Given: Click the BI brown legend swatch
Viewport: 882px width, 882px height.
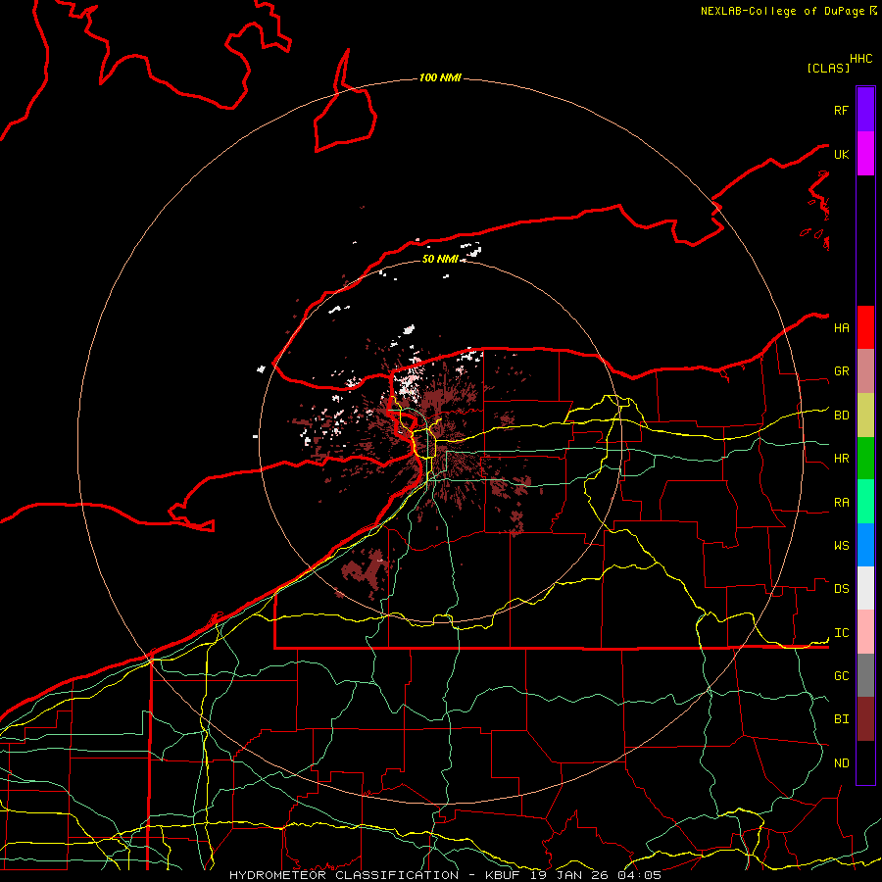Looking at the screenshot, I should (865, 719).
